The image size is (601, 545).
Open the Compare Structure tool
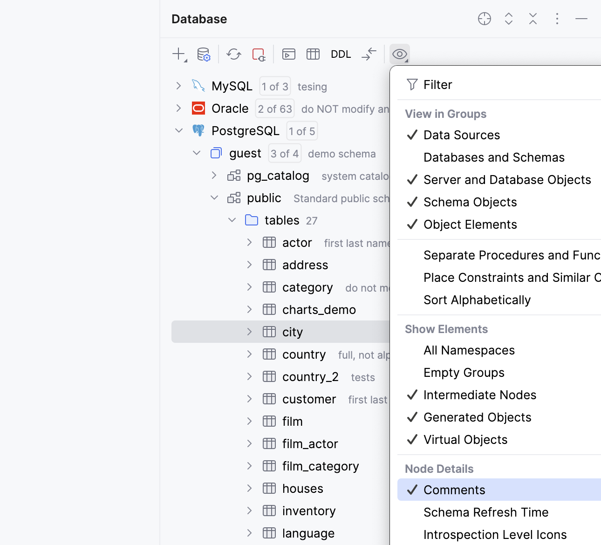pyautogui.click(x=369, y=54)
